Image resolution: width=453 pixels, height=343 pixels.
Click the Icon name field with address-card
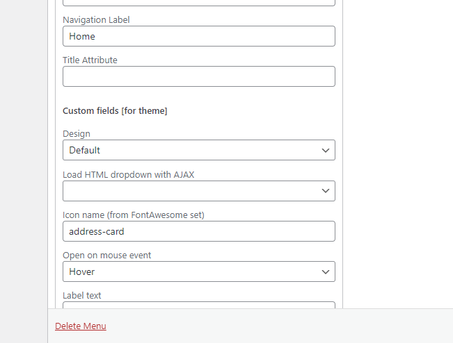pyautogui.click(x=198, y=231)
